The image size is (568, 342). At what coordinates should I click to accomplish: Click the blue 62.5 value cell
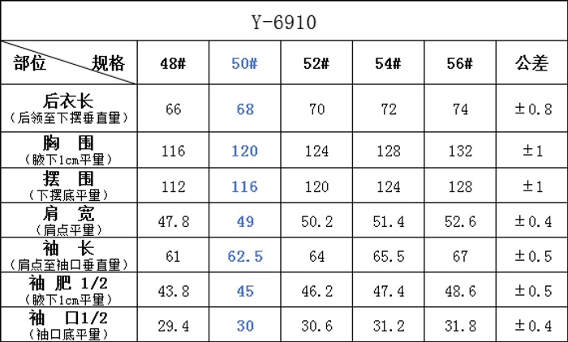[245, 257]
